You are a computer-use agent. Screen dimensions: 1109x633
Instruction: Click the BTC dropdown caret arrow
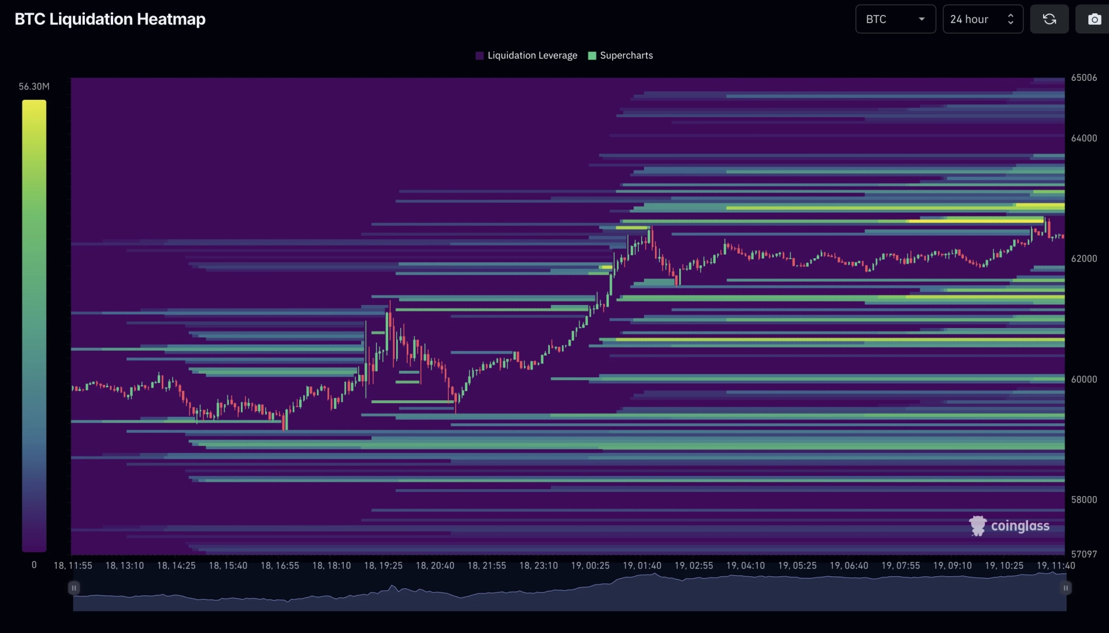[x=922, y=19]
